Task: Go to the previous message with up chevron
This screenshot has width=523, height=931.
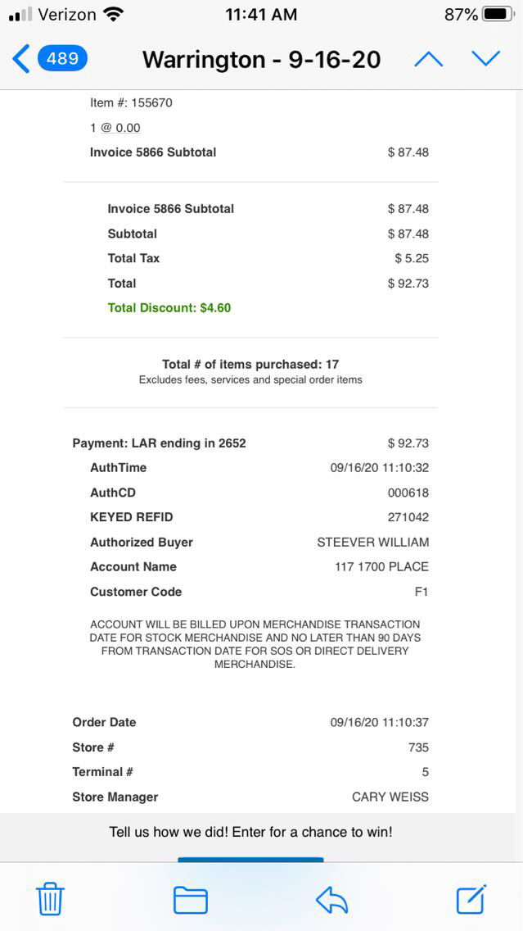Action: (429, 59)
